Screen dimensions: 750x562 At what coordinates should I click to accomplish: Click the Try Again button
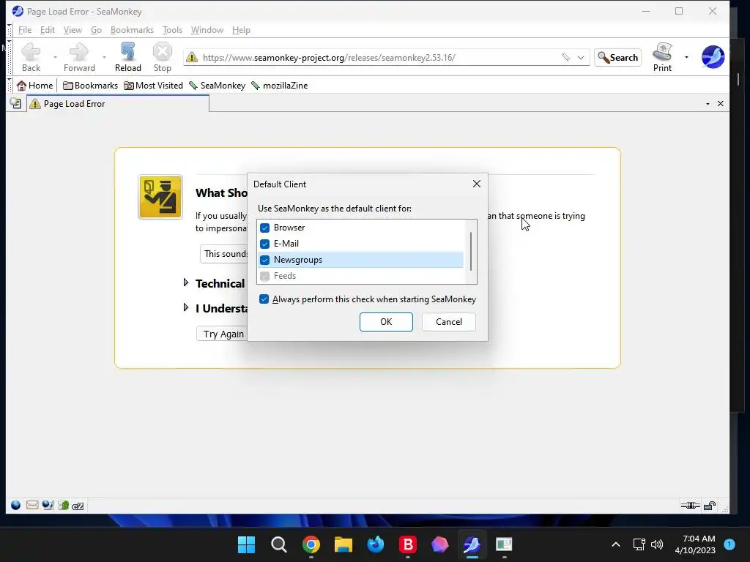point(222,334)
